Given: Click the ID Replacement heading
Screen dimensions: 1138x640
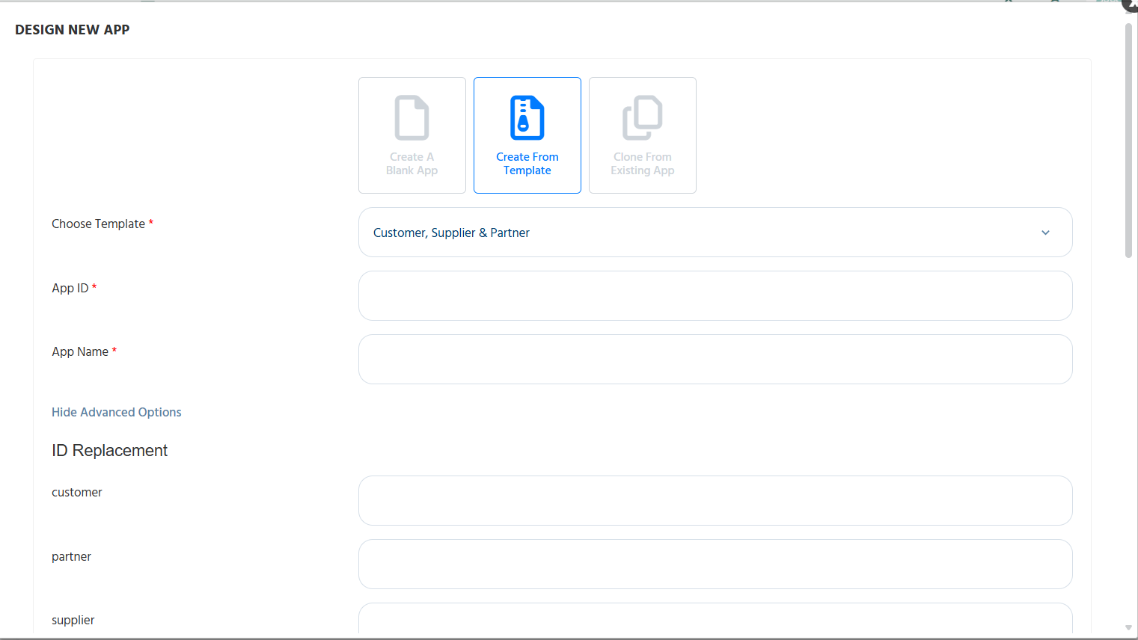Looking at the screenshot, I should (x=109, y=450).
